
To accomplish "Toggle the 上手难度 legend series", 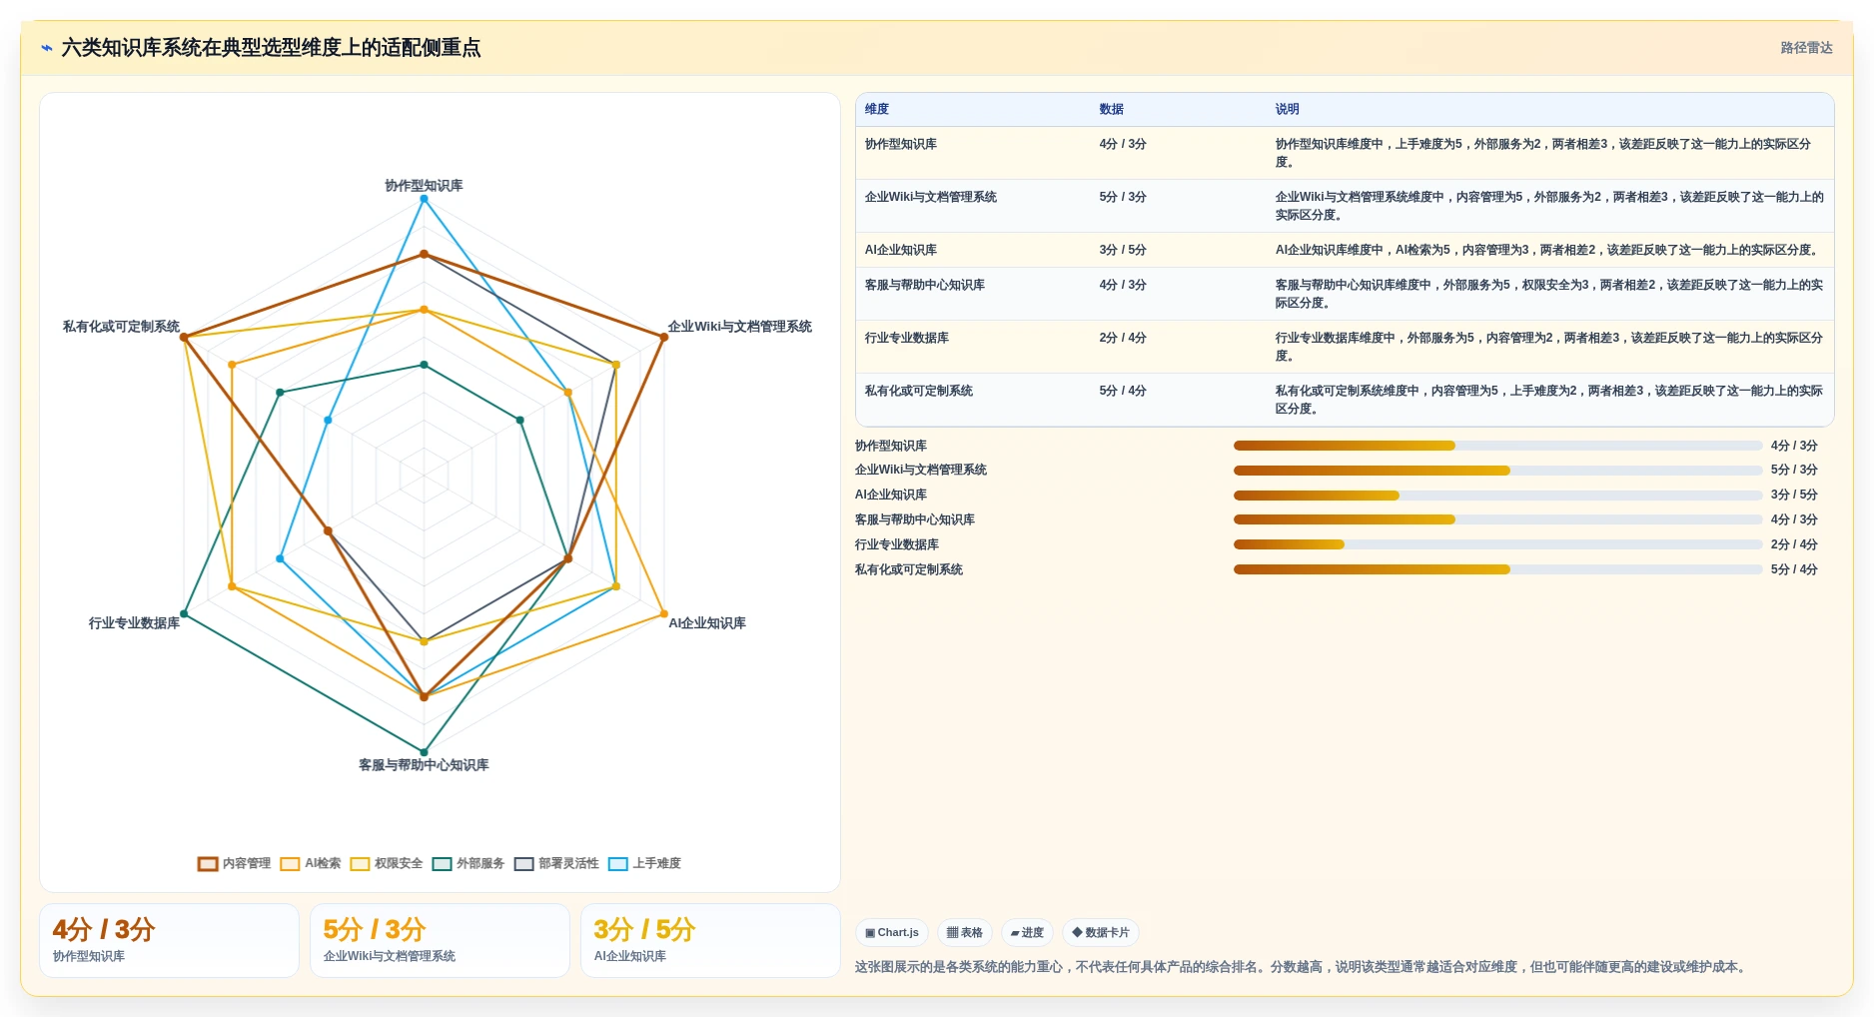I will (x=644, y=863).
